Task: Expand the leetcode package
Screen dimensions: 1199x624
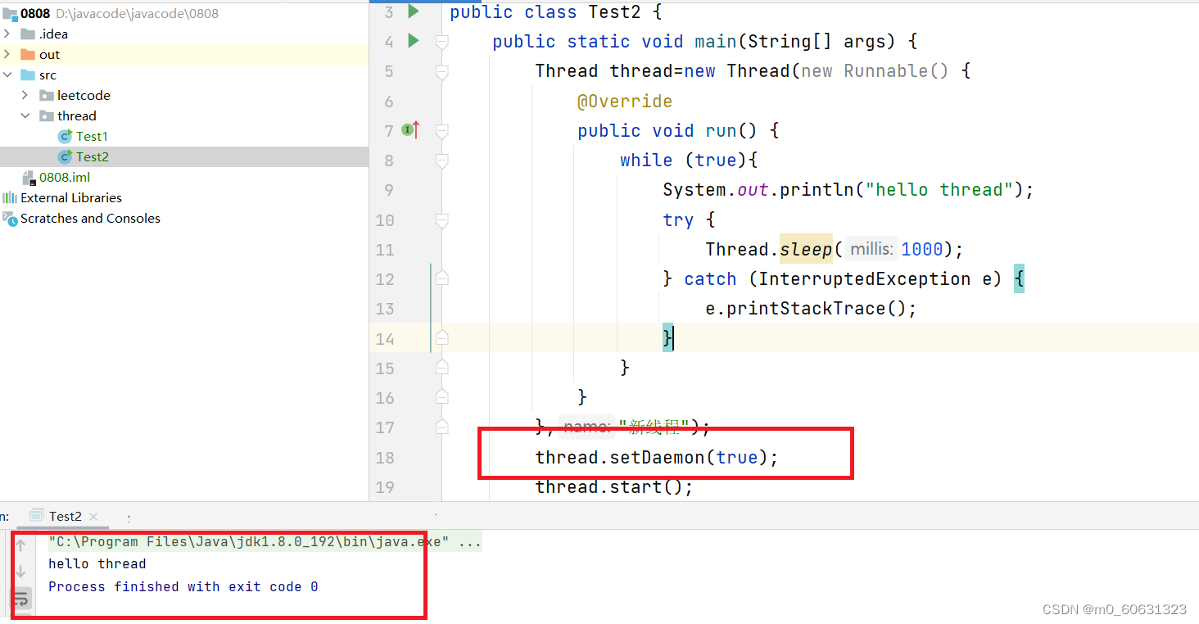Action: pos(25,95)
